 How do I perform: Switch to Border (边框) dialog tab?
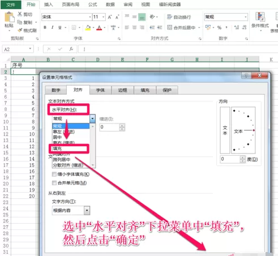tap(123, 90)
